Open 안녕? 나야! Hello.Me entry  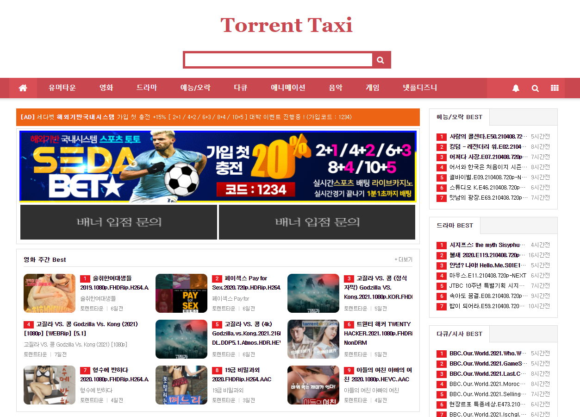[488, 265]
